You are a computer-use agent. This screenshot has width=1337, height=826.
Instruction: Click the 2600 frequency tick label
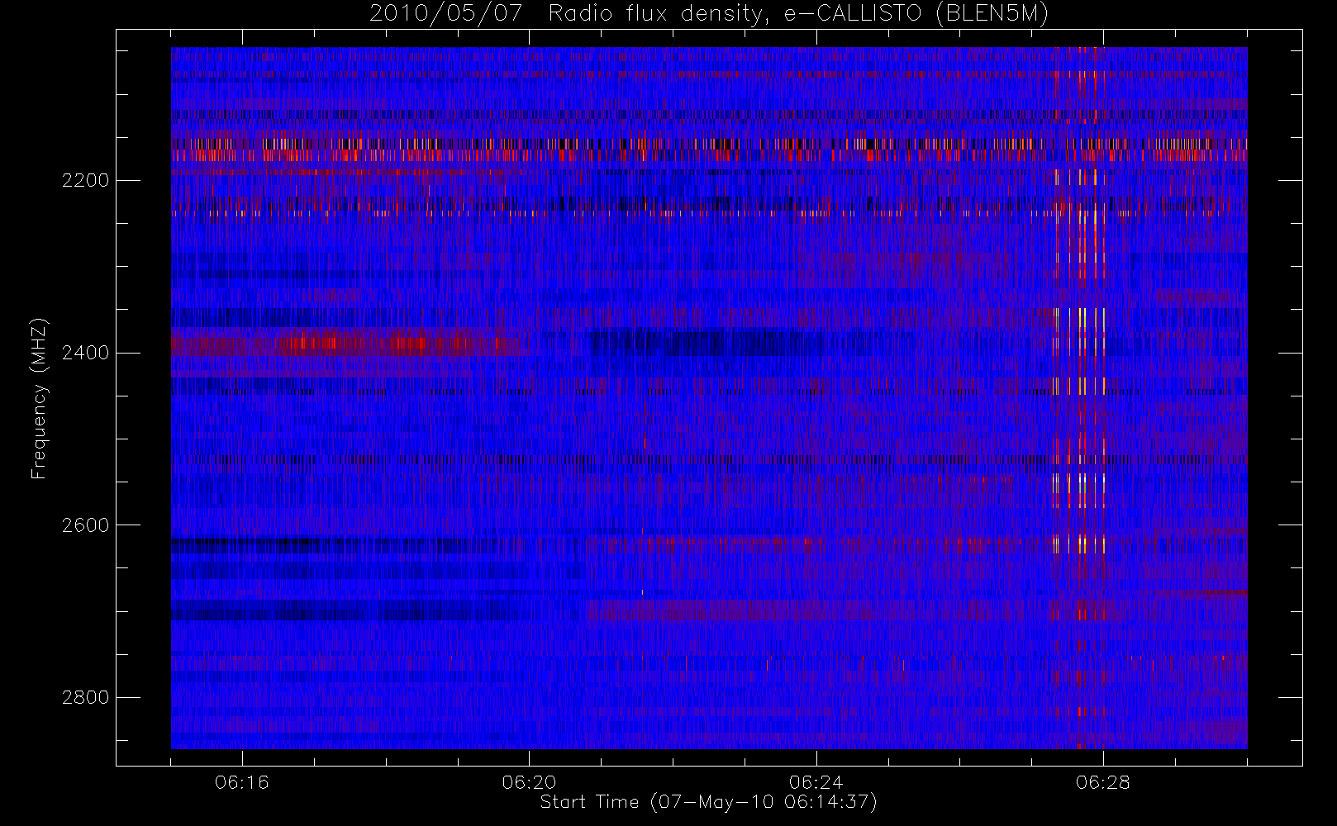point(85,525)
